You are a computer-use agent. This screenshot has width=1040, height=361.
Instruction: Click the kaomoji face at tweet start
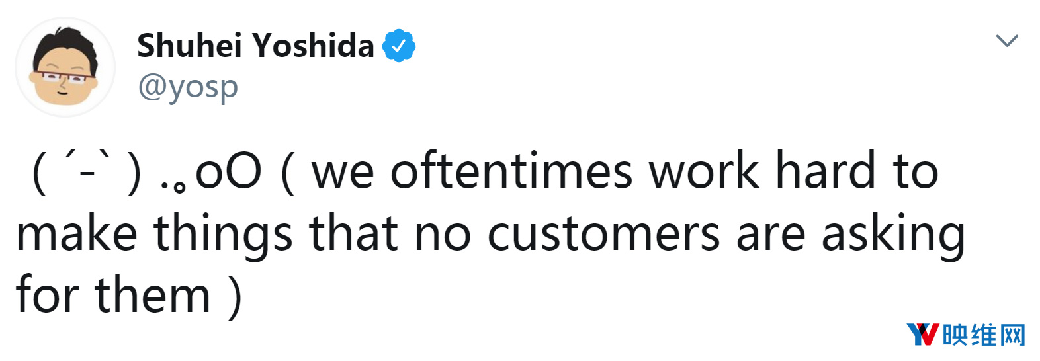pos(87,173)
